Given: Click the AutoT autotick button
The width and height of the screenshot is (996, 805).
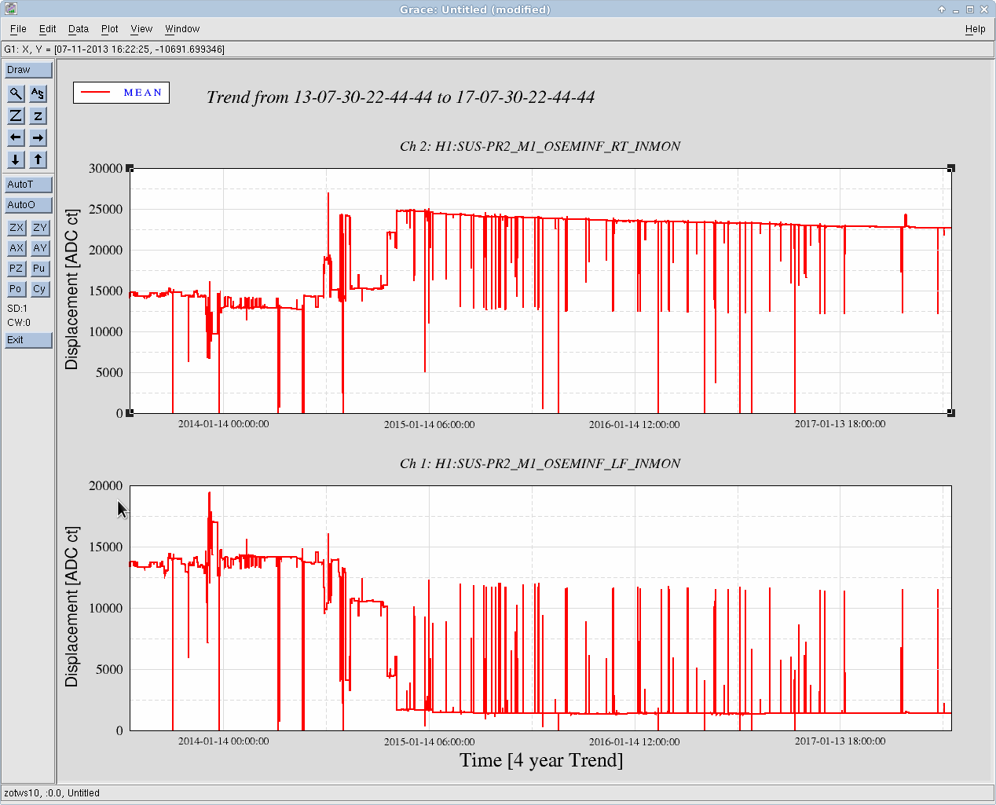Looking at the screenshot, I should pyautogui.click(x=28, y=185).
